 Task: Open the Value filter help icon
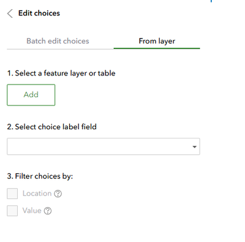click(48, 211)
